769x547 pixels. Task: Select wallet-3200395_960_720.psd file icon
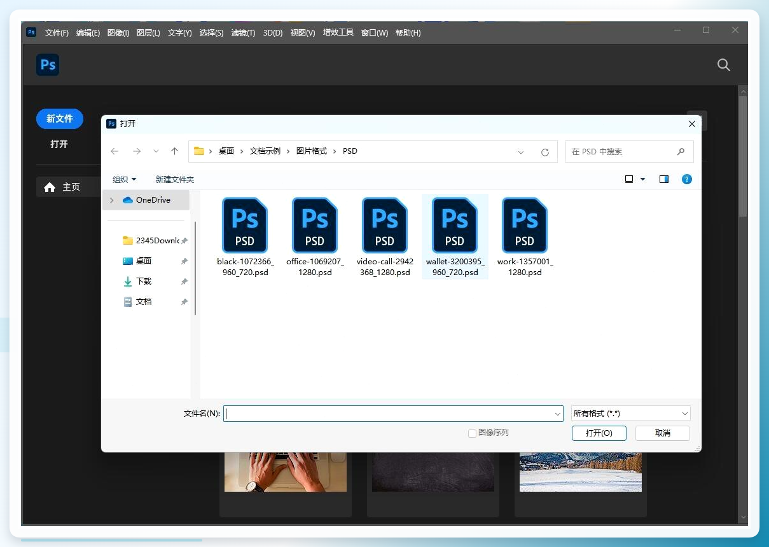tap(455, 226)
